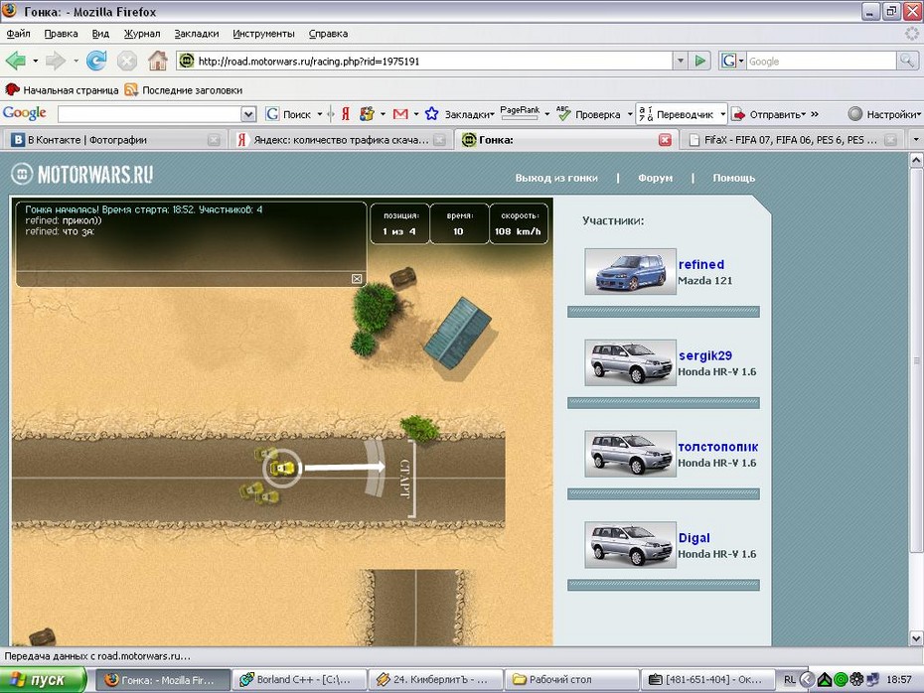Open the Журнал menu
The width and height of the screenshot is (924, 693).
142,33
